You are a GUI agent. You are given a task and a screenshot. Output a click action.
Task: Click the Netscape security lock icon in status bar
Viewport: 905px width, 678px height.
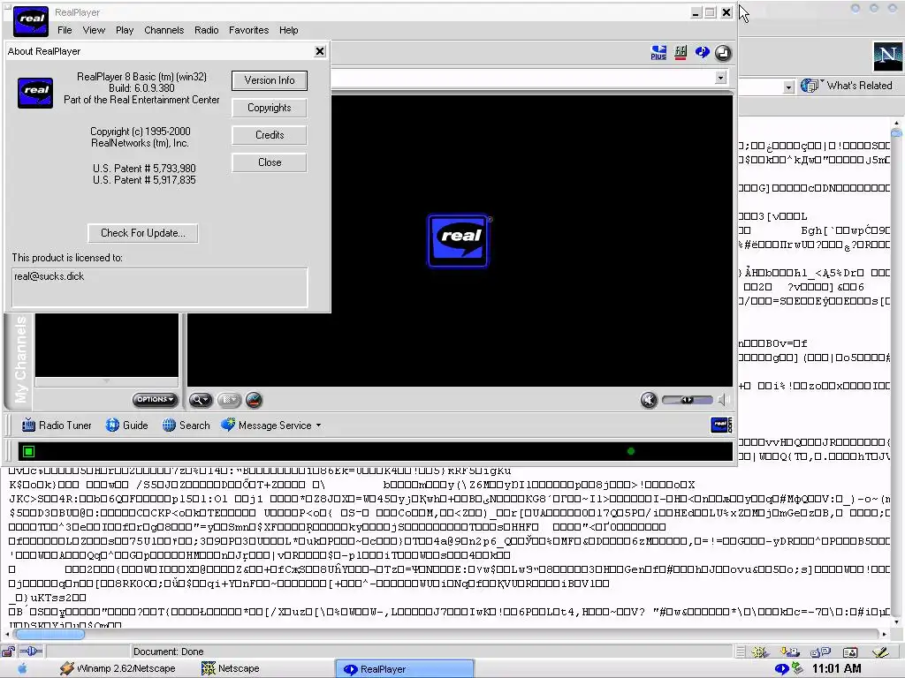[x=8, y=652]
